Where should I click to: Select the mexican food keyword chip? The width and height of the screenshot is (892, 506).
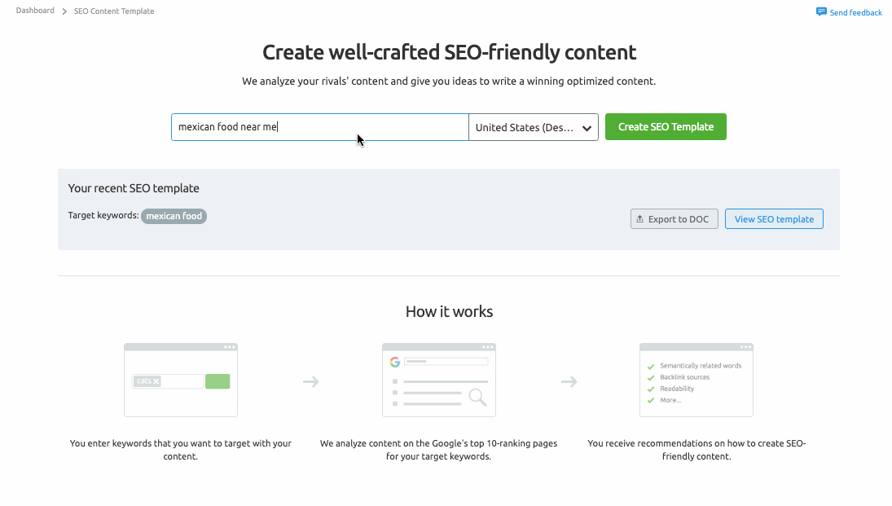tap(174, 216)
